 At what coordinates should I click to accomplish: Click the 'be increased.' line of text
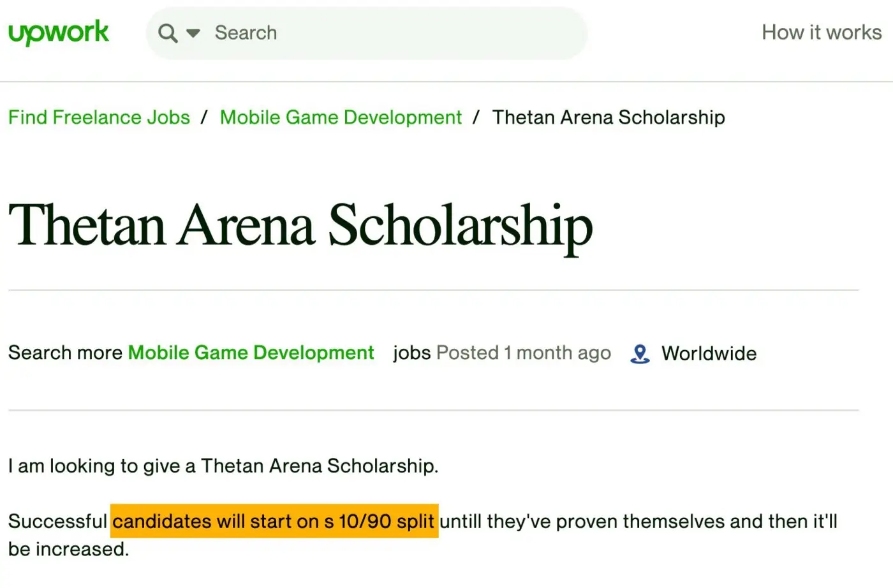68,549
